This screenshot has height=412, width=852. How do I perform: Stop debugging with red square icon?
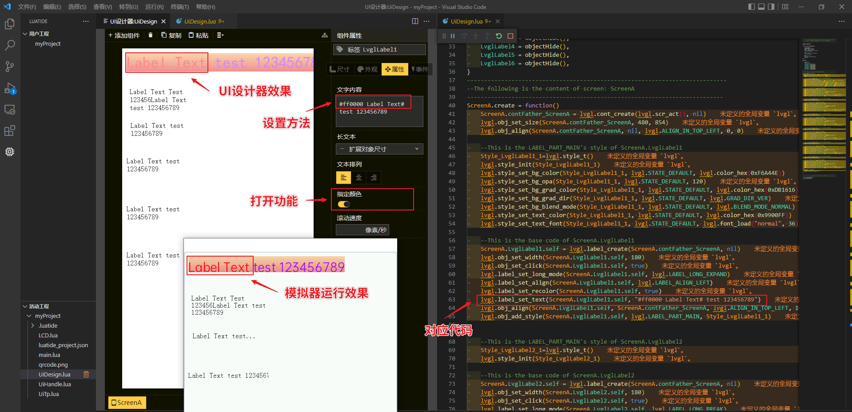(x=510, y=36)
